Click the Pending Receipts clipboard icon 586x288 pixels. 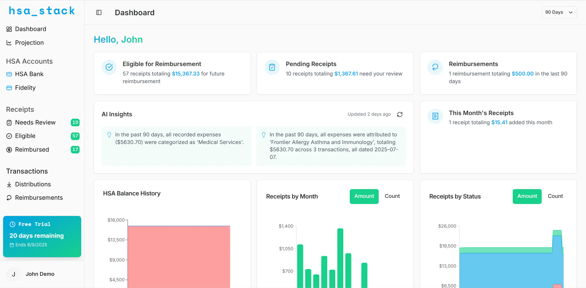click(x=272, y=67)
